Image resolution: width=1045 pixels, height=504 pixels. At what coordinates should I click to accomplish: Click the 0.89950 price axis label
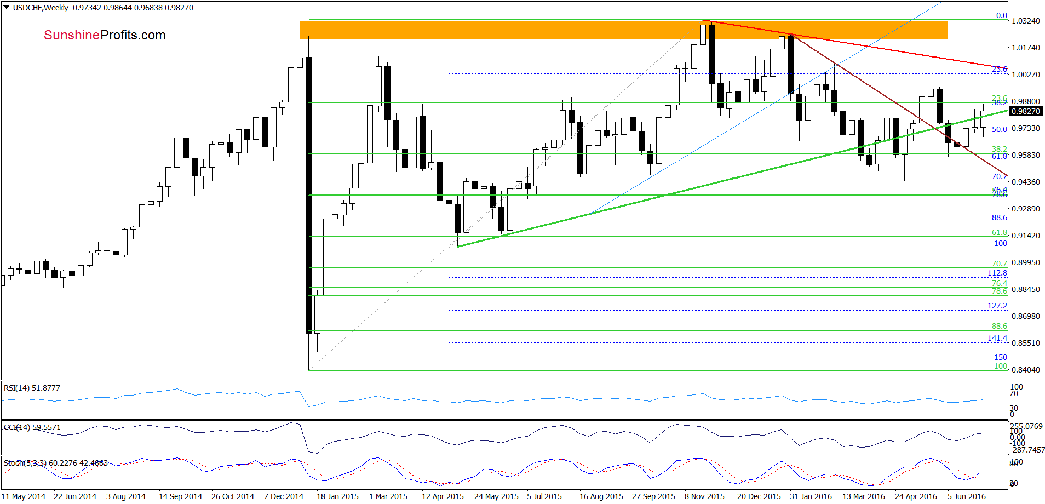point(1026,262)
